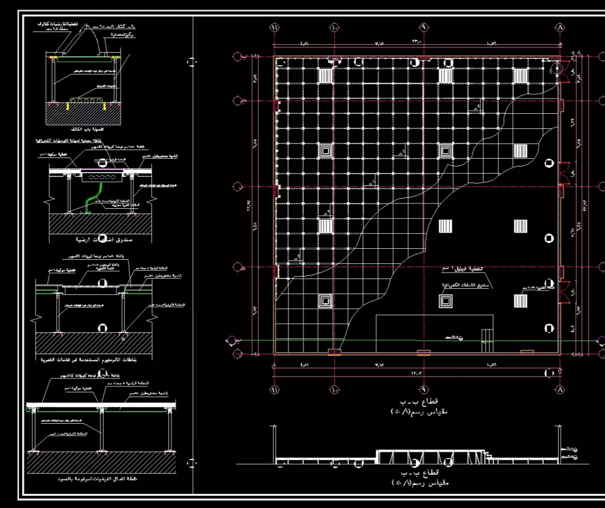Viewport: 605px width, 508px height.
Task: Select the floor box symbol under the electrical wires label
Action: point(446,301)
